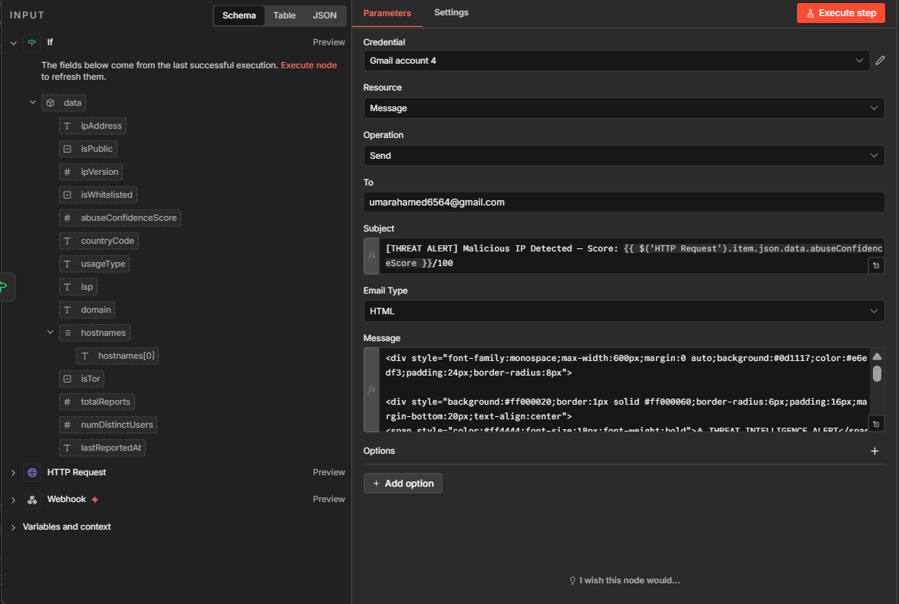Switch input view to JSON
Image resolution: width=899 pixels, height=604 pixels.
tap(324, 15)
